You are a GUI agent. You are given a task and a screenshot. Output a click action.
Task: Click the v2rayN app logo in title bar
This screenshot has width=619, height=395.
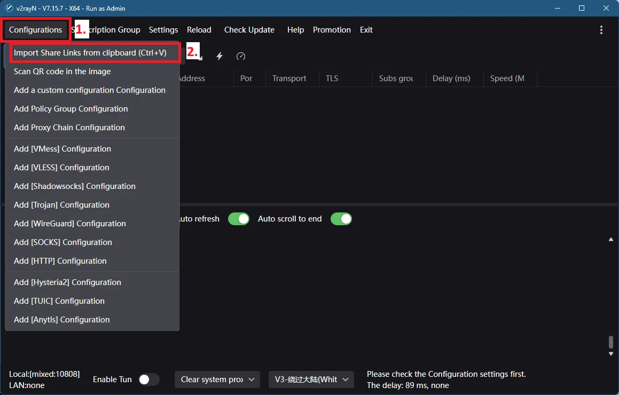(x=9, y=8)
